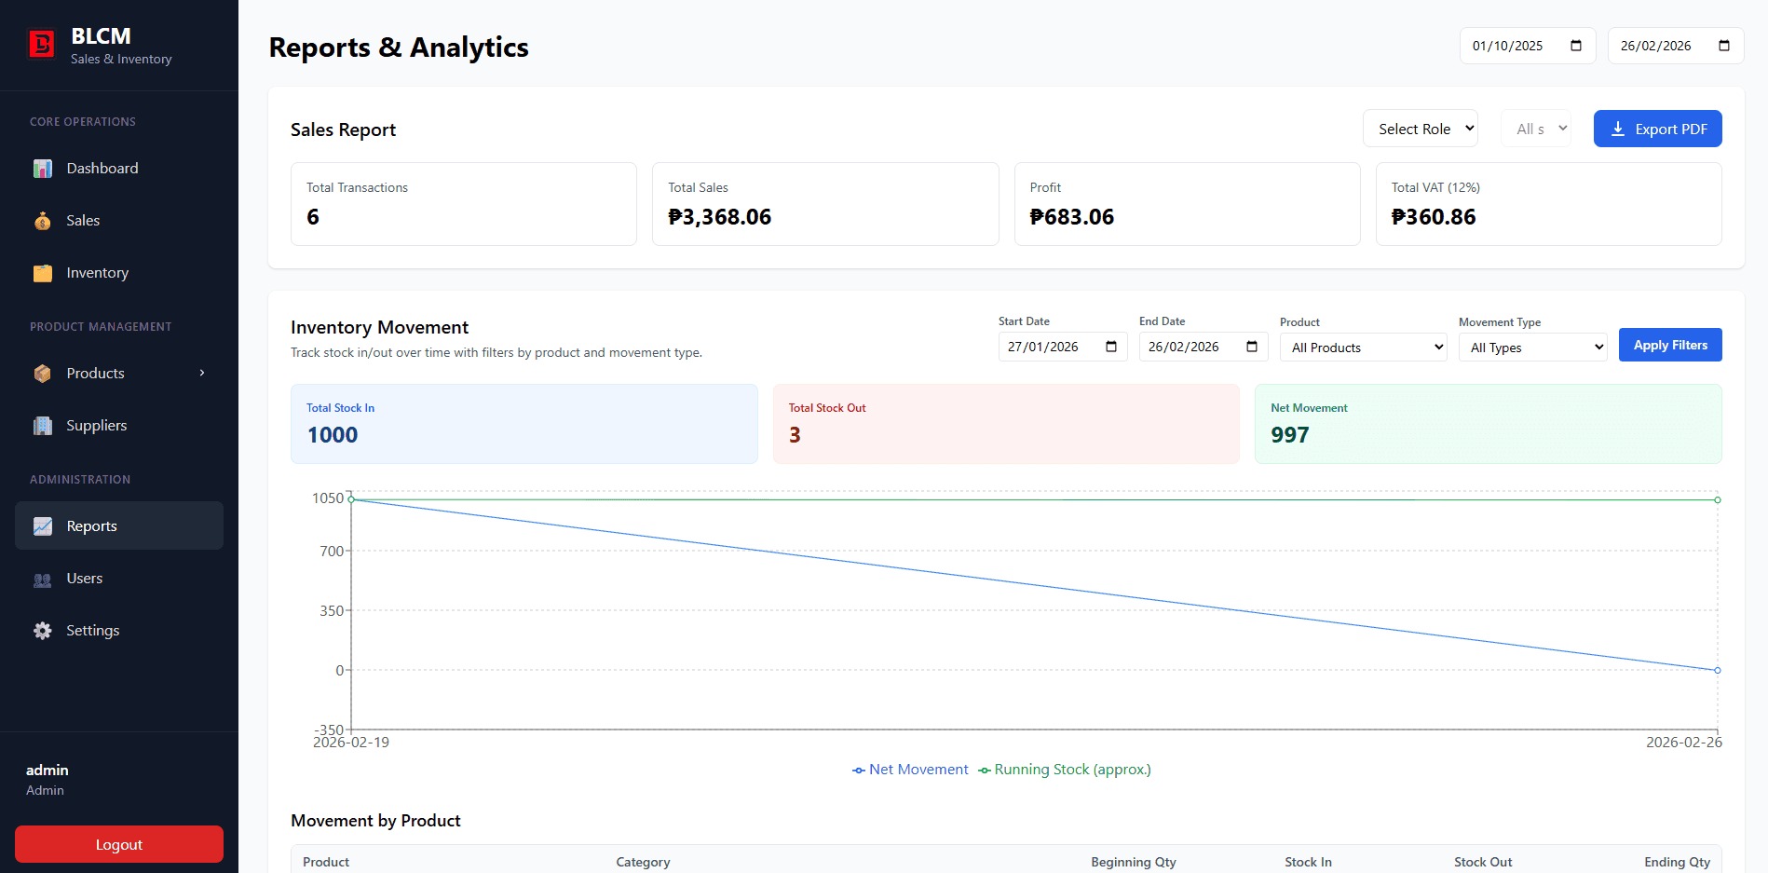This screenshot has width=1768, height=873.
Task: Open the Movement Type All Types dropdown
Action: [x=1532, y=348]
